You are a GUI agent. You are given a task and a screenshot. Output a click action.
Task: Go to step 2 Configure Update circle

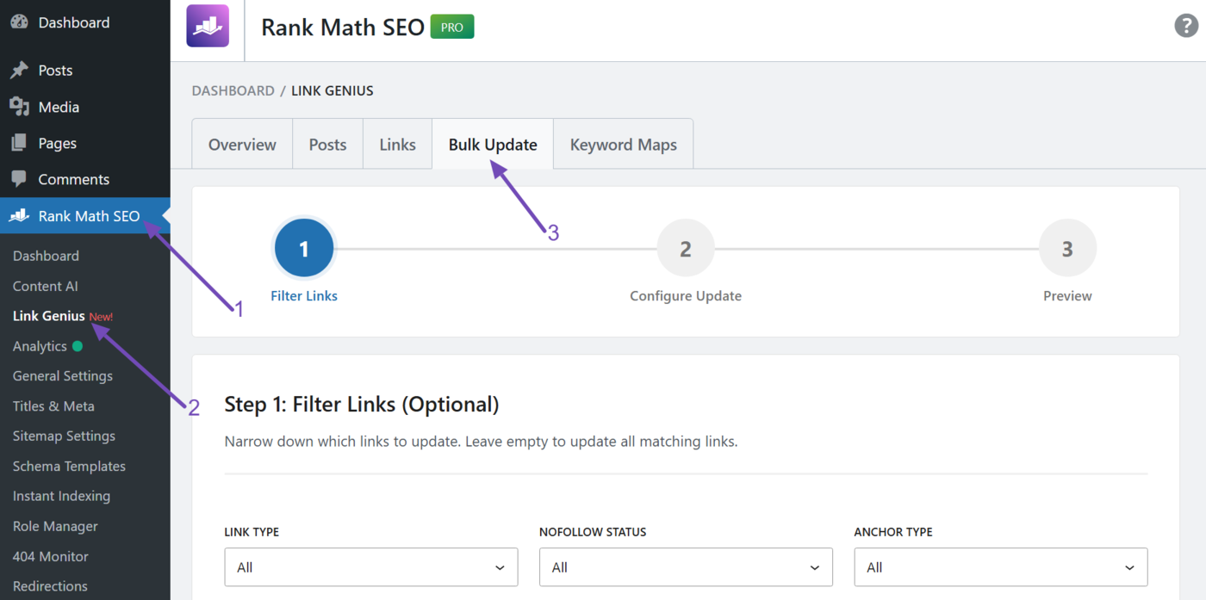click(686, 249)
